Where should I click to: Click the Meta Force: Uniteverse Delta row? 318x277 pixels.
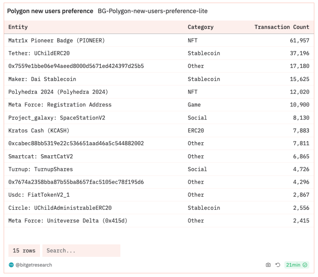pyautogui.click(x=68, y=221)
